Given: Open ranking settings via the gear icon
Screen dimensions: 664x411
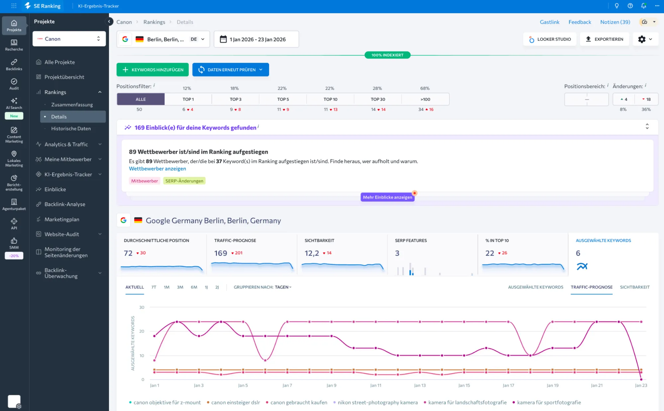Looking at the screenshot, I should (x=642, y=39).
